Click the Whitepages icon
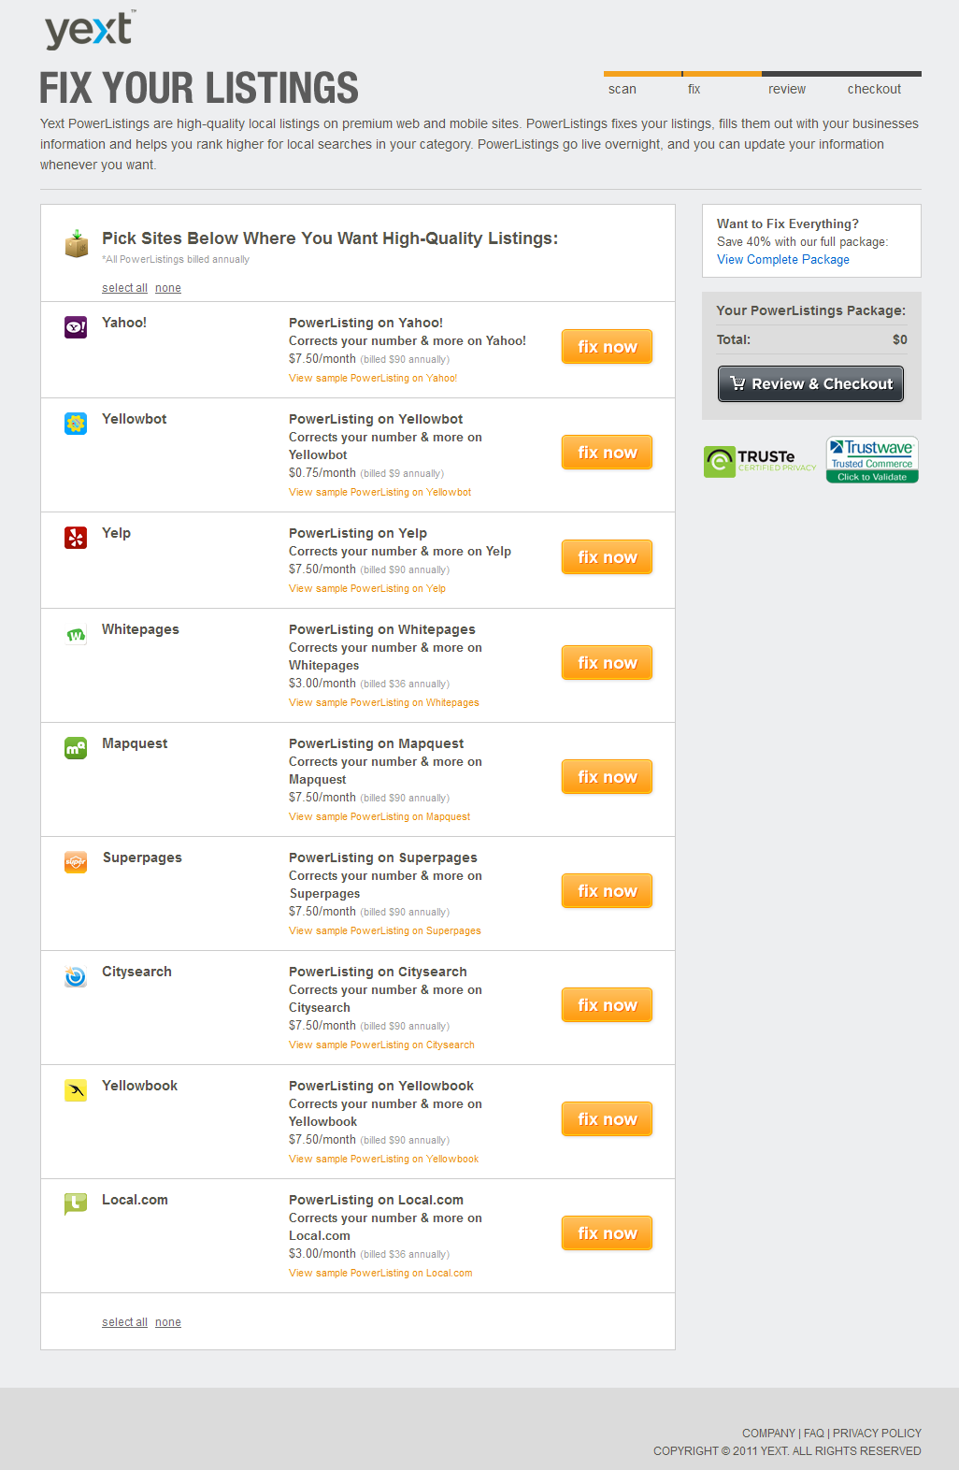The height and width of the screenshot is (1470, 959). [76, 635]
